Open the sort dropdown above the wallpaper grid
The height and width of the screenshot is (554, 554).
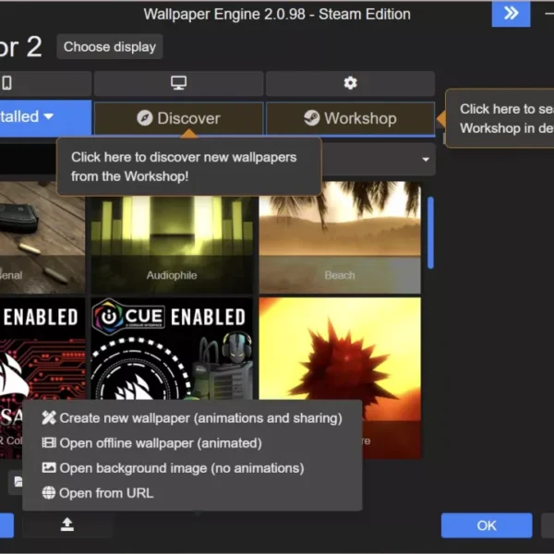click(x=425, y=160)
